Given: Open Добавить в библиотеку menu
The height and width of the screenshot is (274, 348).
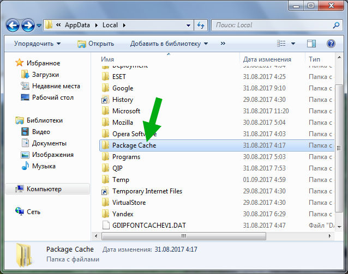Looking at the screenshot, I should tap(169, 44).
